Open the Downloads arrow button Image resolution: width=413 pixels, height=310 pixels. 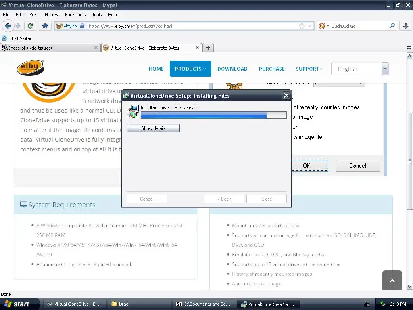(x=406, y=26)
